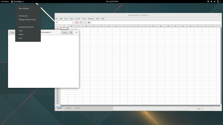Click the red Cancel edit icon in Gnumeric
223x125 pixels.
pyautogui.click(x=77, y=23)
